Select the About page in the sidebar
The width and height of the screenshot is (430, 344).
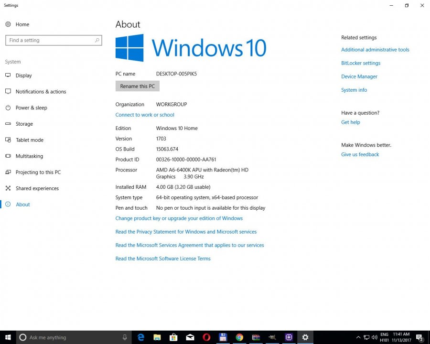pyautogui.click(x=18, y=204)
